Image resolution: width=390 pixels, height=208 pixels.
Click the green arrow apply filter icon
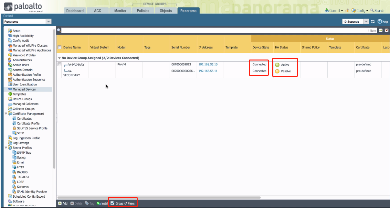381,30
